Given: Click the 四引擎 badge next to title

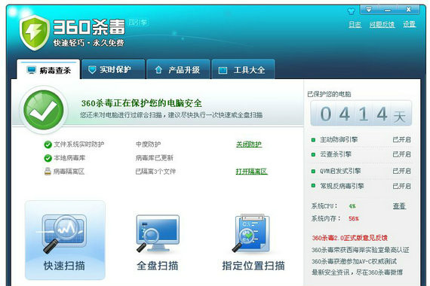Looking at the screenshot, I should point(138,23).
